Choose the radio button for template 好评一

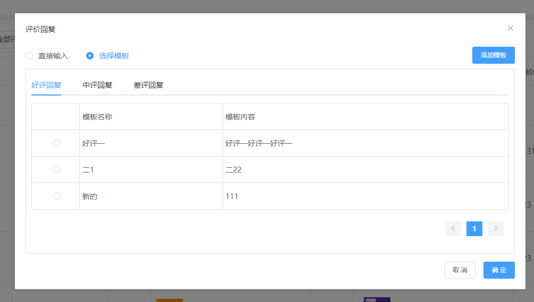57,143
